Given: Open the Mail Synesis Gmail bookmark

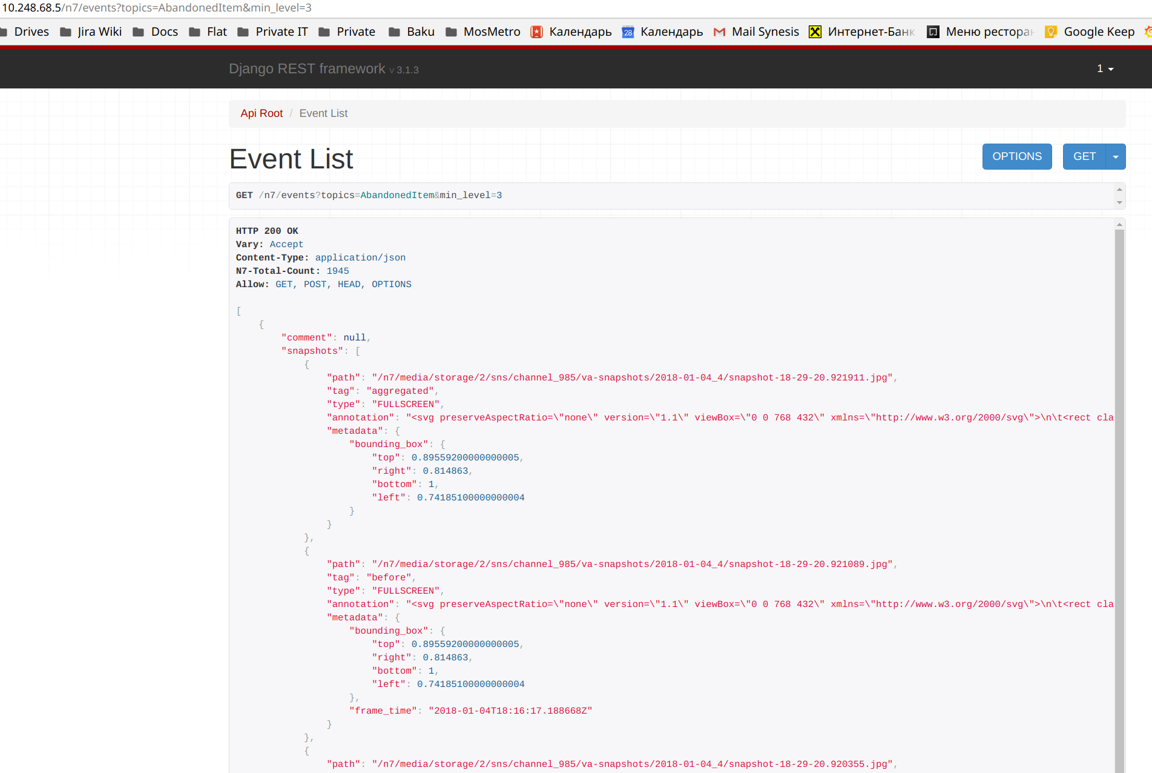Looking at the screenshot, I should coord(757,32).
